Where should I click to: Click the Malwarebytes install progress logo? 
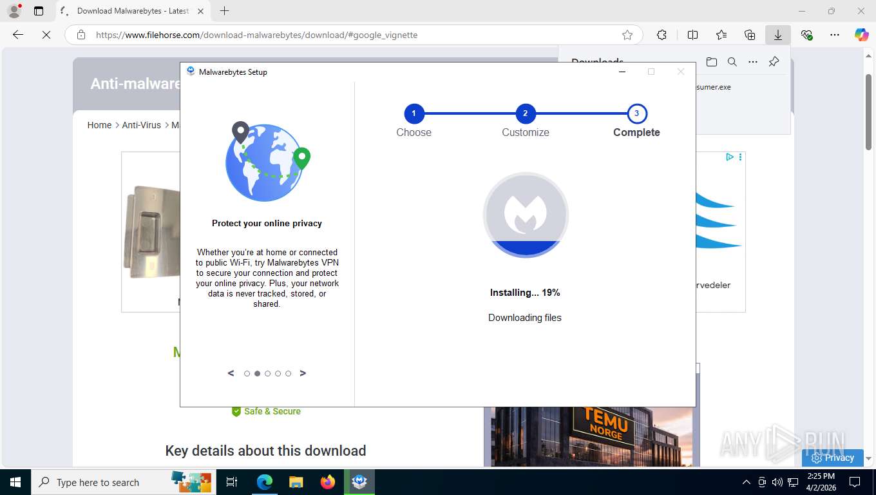526,215
